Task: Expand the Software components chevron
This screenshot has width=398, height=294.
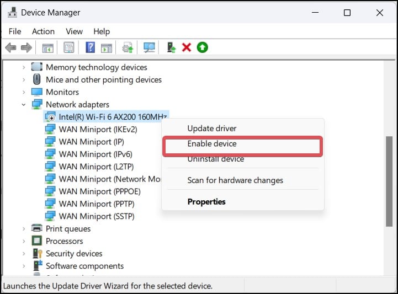Action: click(x=24, y=266)
